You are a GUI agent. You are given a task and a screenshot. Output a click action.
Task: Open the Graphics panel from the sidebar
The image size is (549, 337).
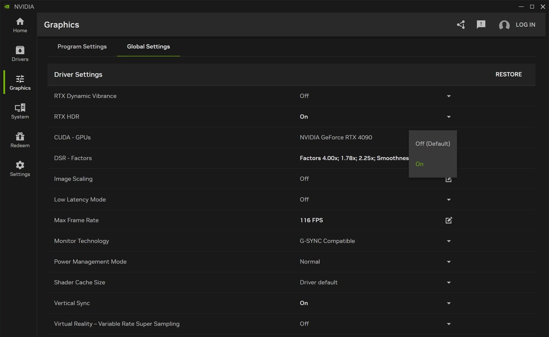(20, 82)
